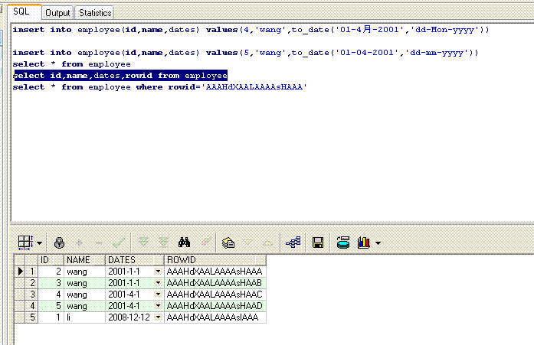Click the previous record up triangle
This screenshot has height=345, width=534.
click(x=267, y=242)
